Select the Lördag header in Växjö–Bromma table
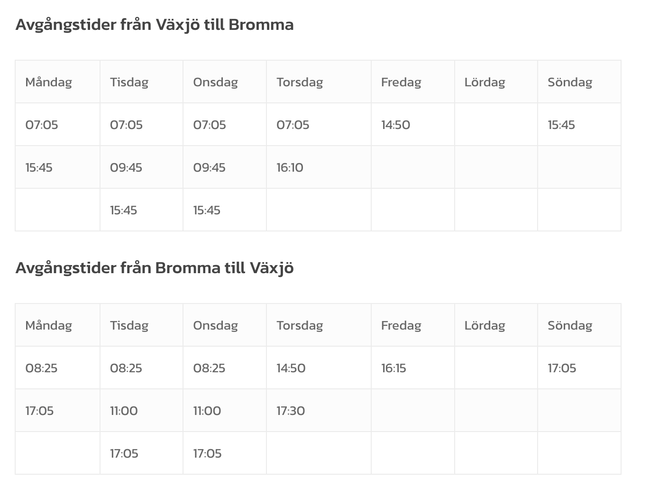Screen dimensions: 659x497 (485, 82)
